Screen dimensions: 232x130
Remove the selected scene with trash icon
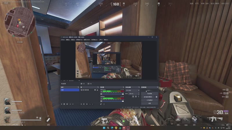[64, 104]
